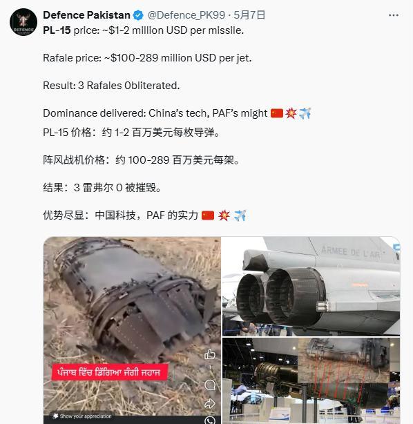Image resolution: width=413 pixels, height=424 pixels.
Task: Click the Show your appreciation label
Action: click(x=86, y=416)
